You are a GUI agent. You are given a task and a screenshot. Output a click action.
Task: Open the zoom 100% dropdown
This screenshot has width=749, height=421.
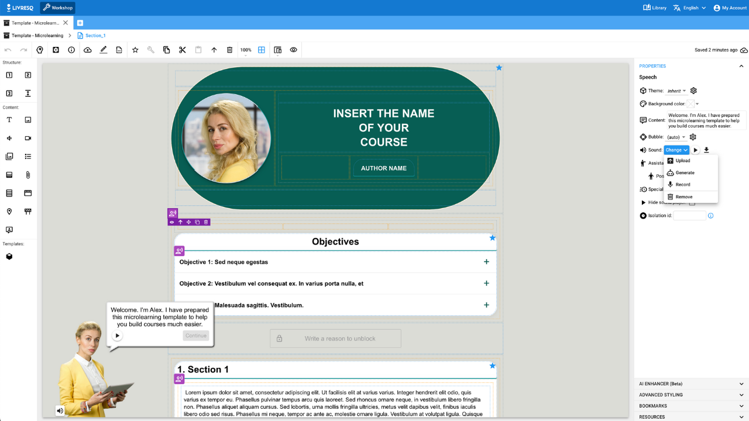[x=246, y=50]
